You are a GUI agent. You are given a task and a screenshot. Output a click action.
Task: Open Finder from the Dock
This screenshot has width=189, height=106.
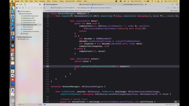[x=12, y=8]
